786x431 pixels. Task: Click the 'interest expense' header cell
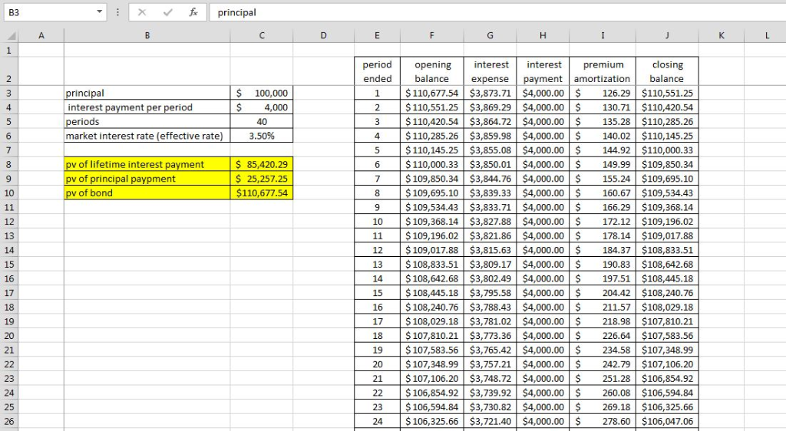pos(490,71)
